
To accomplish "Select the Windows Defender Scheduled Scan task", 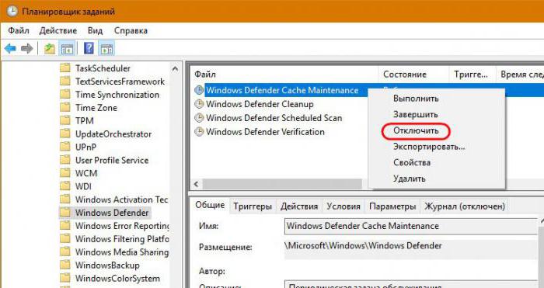I will click(x=274, y=118).
